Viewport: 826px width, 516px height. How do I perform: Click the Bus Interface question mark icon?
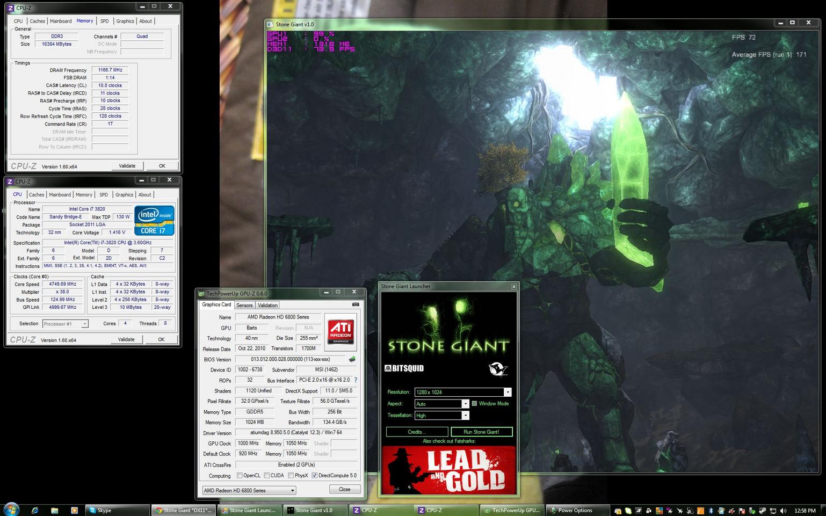(355, 380)
